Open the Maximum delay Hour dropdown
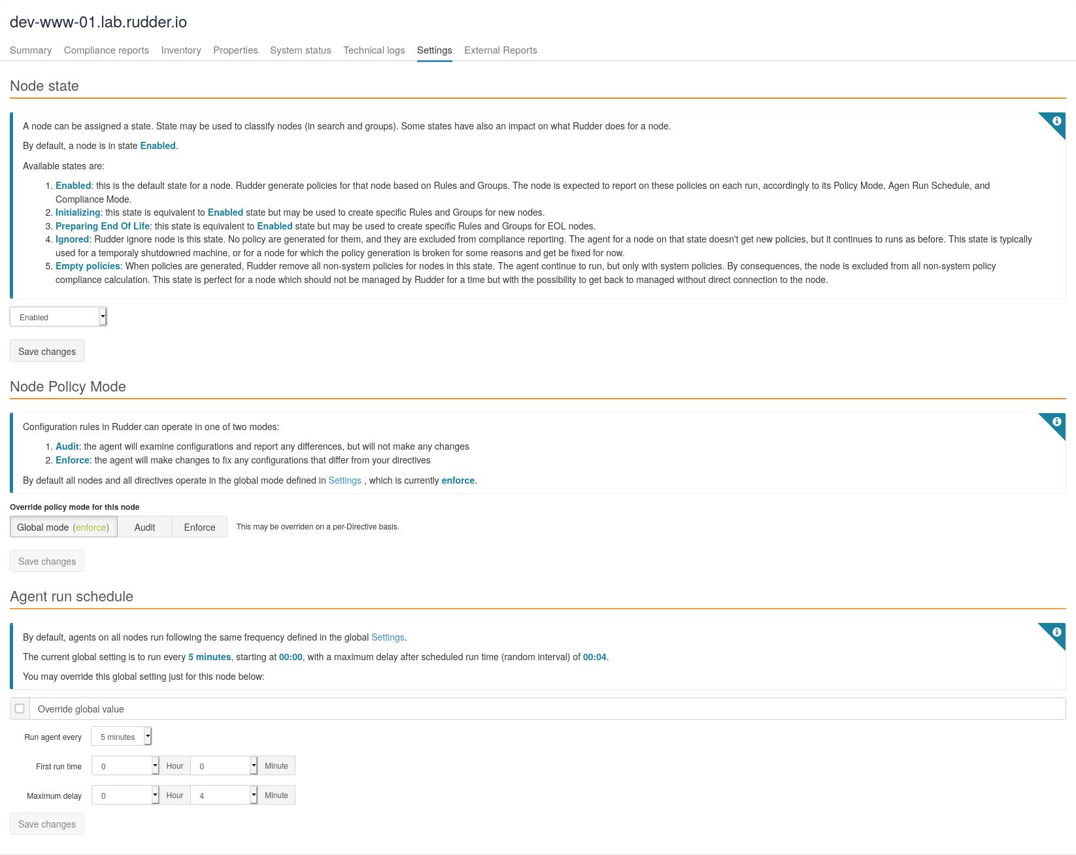Image resolution: width=1076 pixels, height=855 pixels. click(126, 795)
